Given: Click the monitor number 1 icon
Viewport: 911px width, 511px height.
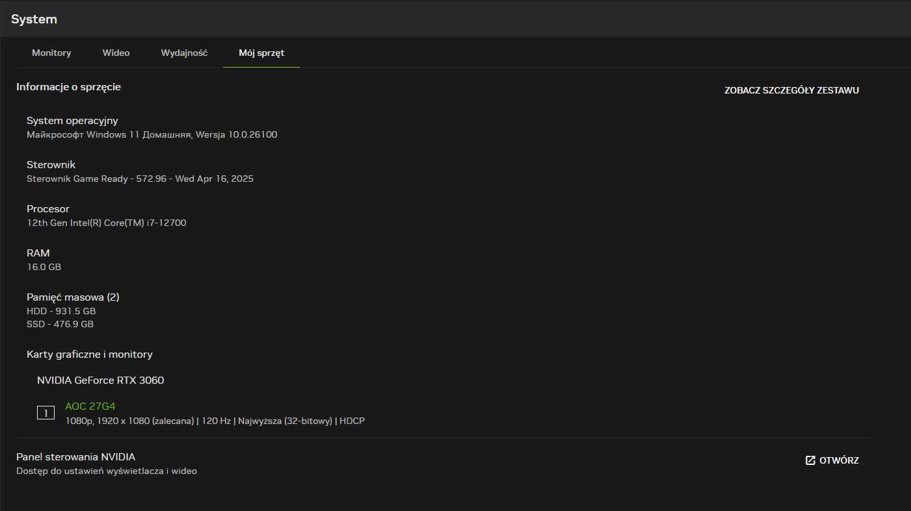Looking at the screenshot, I should [46, 413].
